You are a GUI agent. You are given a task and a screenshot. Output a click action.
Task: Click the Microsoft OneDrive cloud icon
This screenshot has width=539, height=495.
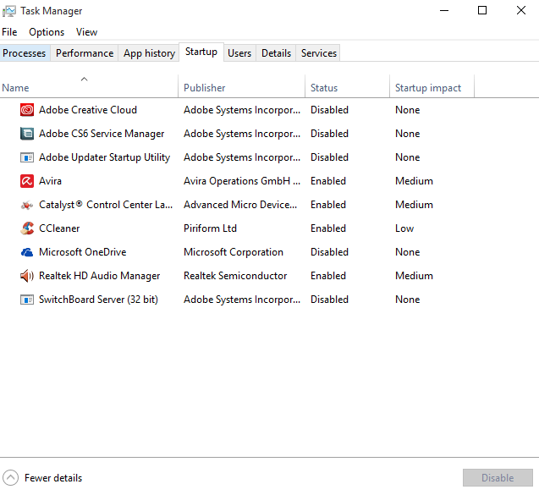tap(26, 252)
